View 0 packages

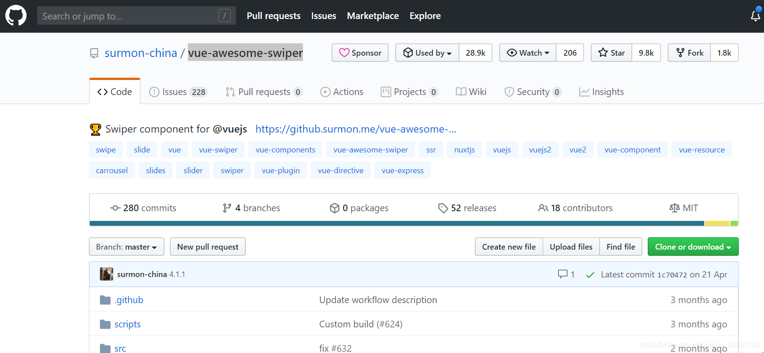pyautogui.click(x=359, y=208)
